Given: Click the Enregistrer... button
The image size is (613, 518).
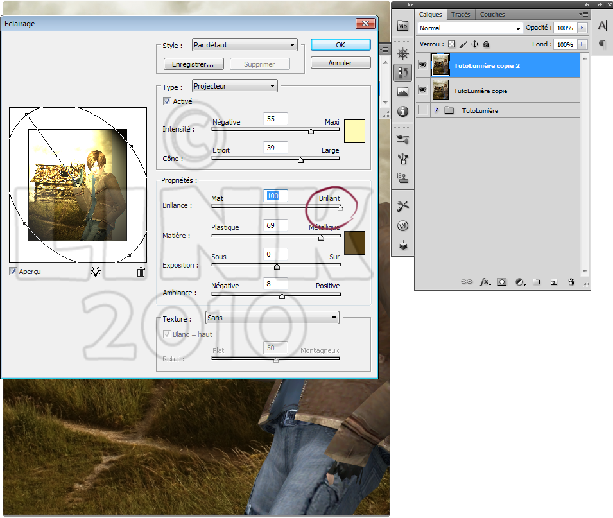Looking at the screenshot, I should [193, 64].
